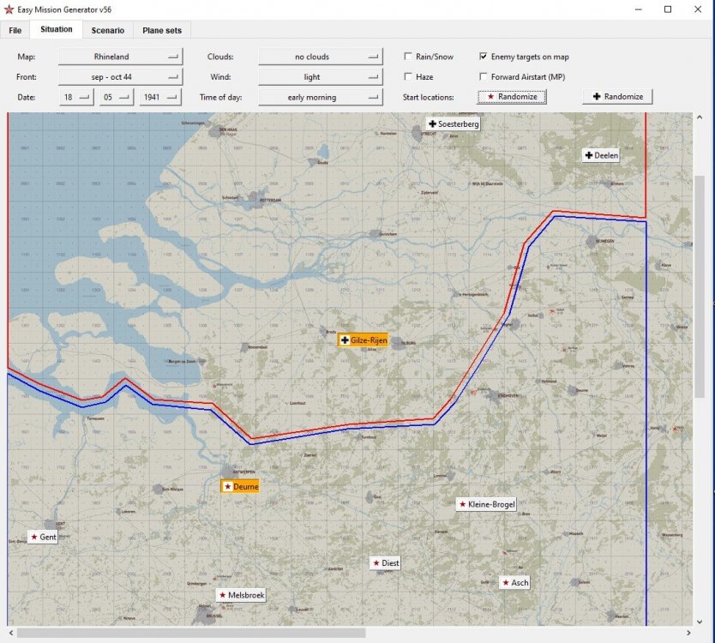Click the scroll left arrow below map
The height and width of the screenshot is (643, 715).
click(x=11, y=633)
